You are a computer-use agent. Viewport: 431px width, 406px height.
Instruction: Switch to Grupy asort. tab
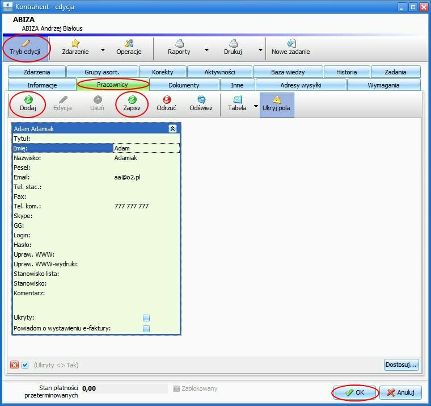(x=102, y=72)
